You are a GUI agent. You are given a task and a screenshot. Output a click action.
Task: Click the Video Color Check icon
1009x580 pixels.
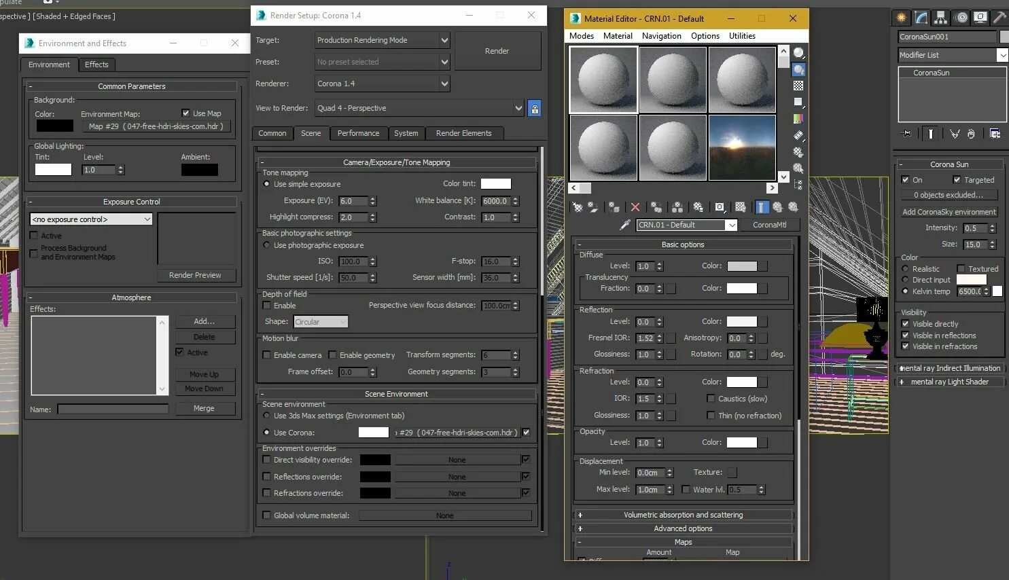click(798, 119)
